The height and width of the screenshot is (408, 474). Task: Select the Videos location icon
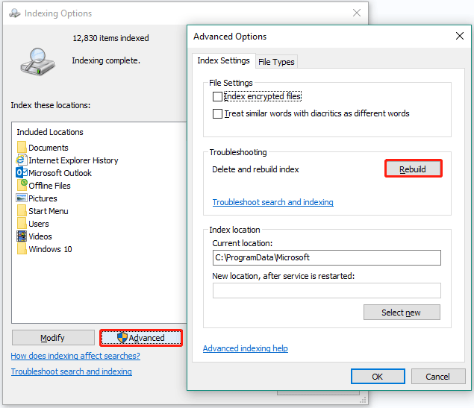coord(22,236)
